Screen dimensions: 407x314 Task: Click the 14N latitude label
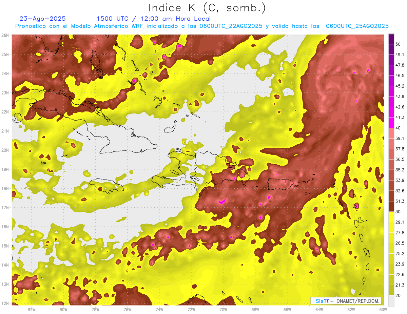[5, 265]
